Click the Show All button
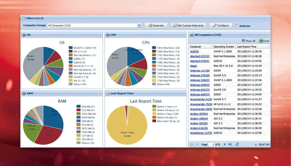291x166 pixels. 249,41
